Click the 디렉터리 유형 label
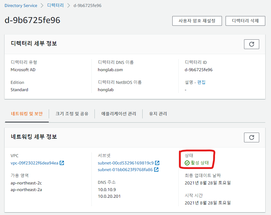Viewport: 271px width, 215px height. point(24,62)
